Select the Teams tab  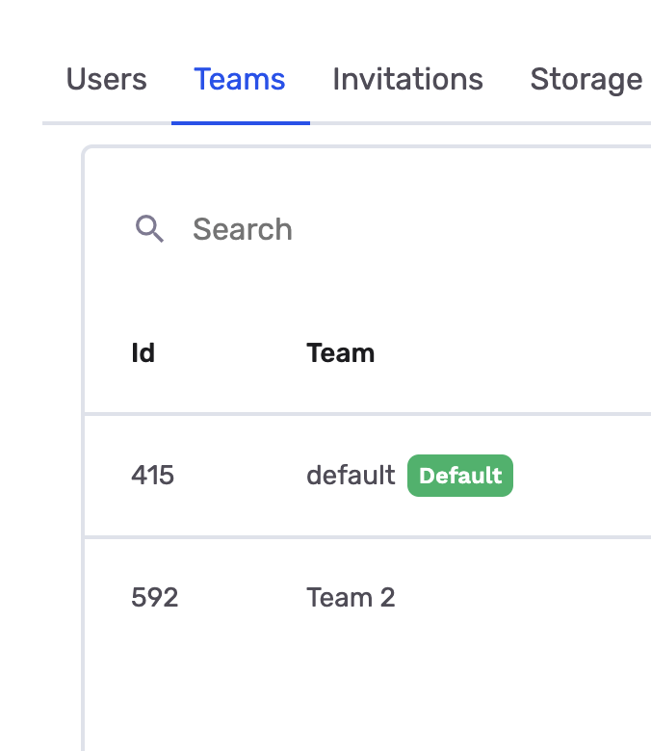(x=240, y=79)
